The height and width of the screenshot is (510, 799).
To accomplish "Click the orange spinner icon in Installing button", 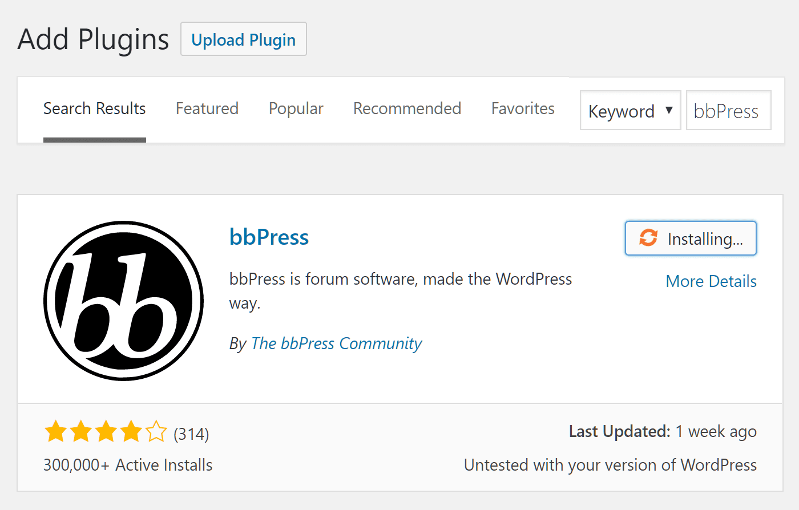I will (648, 238).
